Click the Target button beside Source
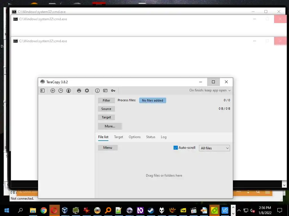 (106, 117)
